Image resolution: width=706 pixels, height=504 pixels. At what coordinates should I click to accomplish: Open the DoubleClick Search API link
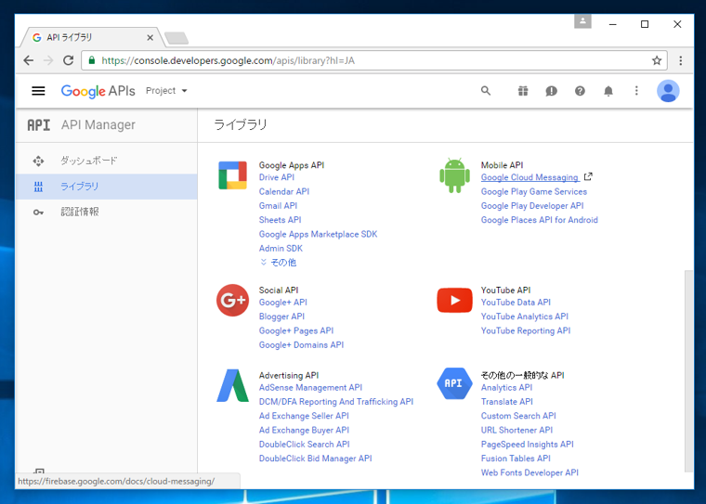pyautogui.click(x=305, y=445)
